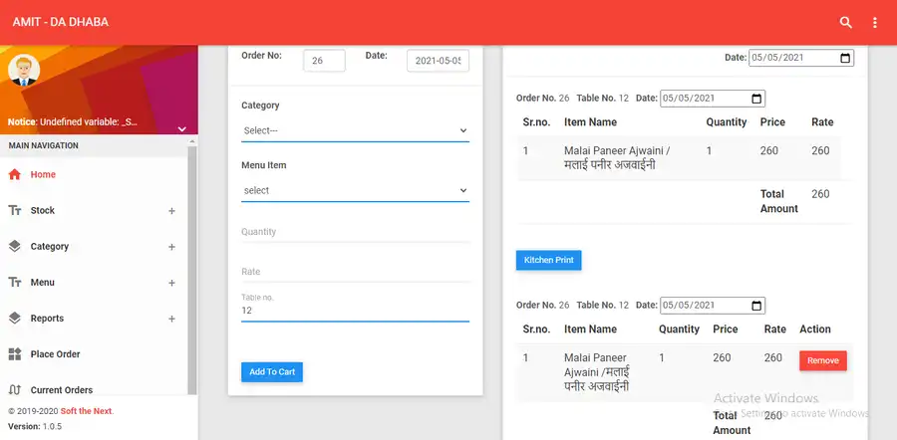Open the Menu navigation item
Viewport: 897px width, 440px height.
click(43, 283)
